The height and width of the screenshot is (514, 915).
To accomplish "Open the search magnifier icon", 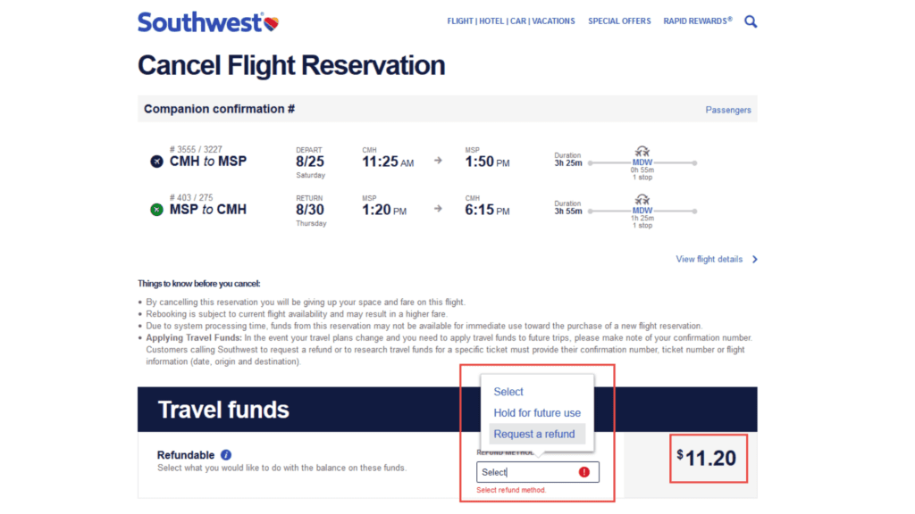I will point(751,21).
